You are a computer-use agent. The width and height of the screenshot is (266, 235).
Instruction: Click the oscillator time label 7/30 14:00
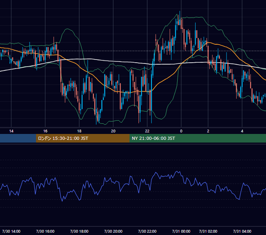[11, 231]
